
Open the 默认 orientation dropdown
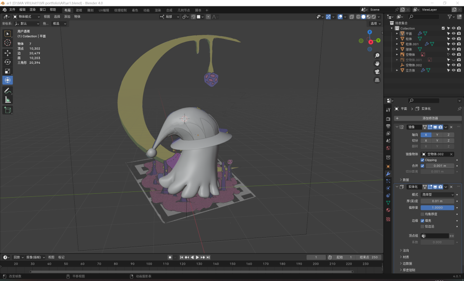[27, 24]
